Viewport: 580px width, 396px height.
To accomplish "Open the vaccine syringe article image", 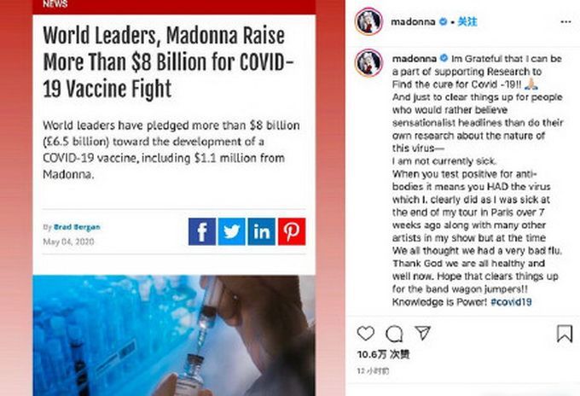I will pos(174,335).
